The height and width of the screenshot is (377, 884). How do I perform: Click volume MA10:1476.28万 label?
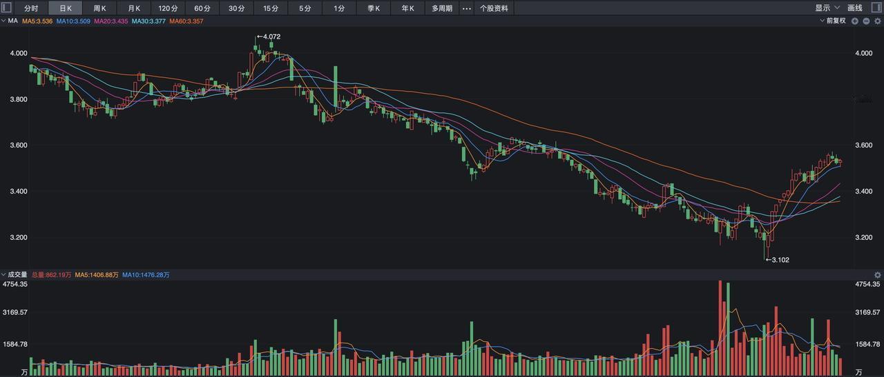point(146,275)
